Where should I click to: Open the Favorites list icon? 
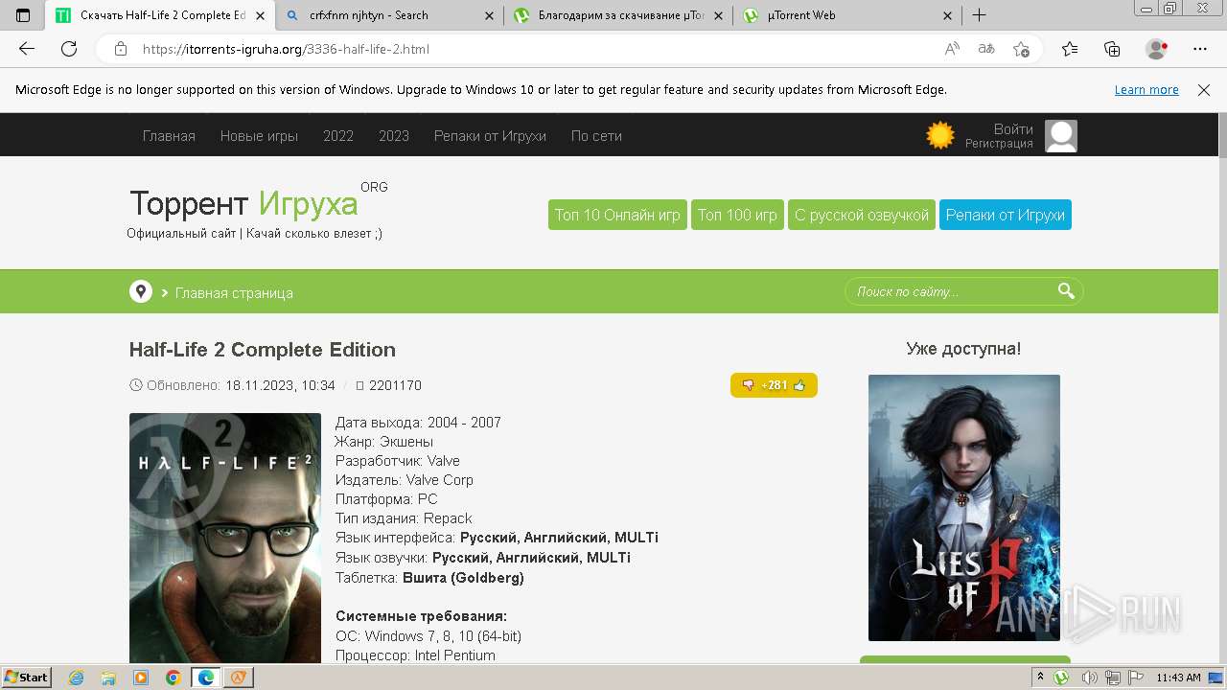tap(1070, 49)
